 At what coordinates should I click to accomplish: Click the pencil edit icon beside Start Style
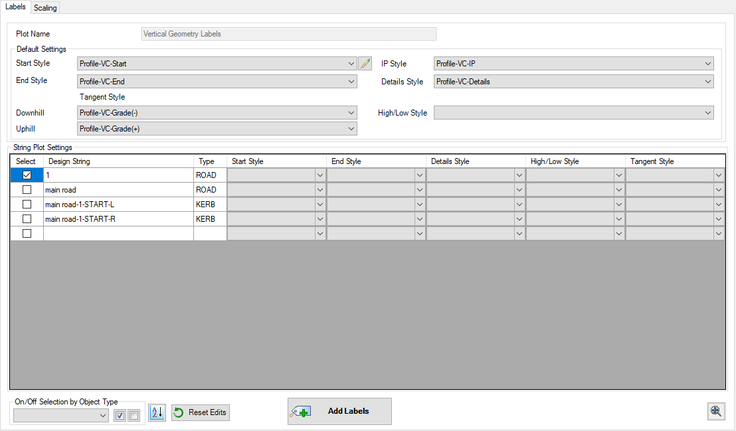[365, 64]
